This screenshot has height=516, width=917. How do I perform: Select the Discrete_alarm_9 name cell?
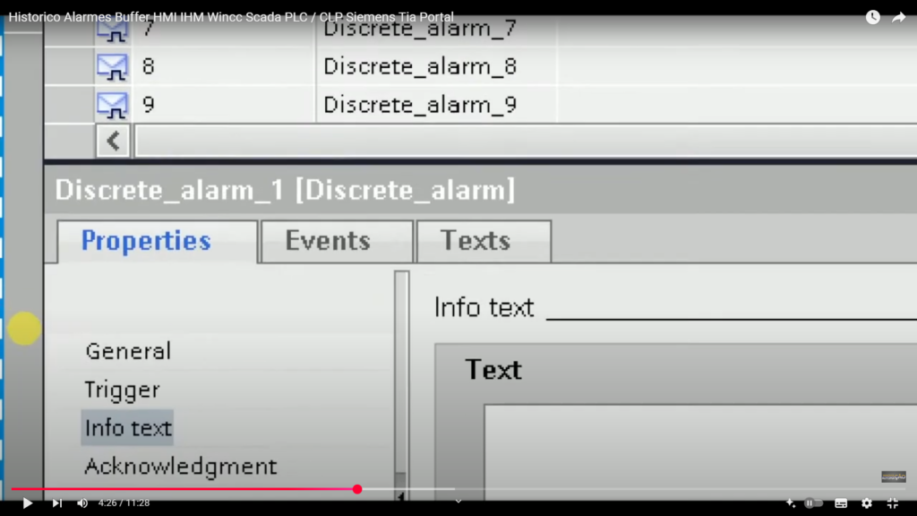click(436, 106)
